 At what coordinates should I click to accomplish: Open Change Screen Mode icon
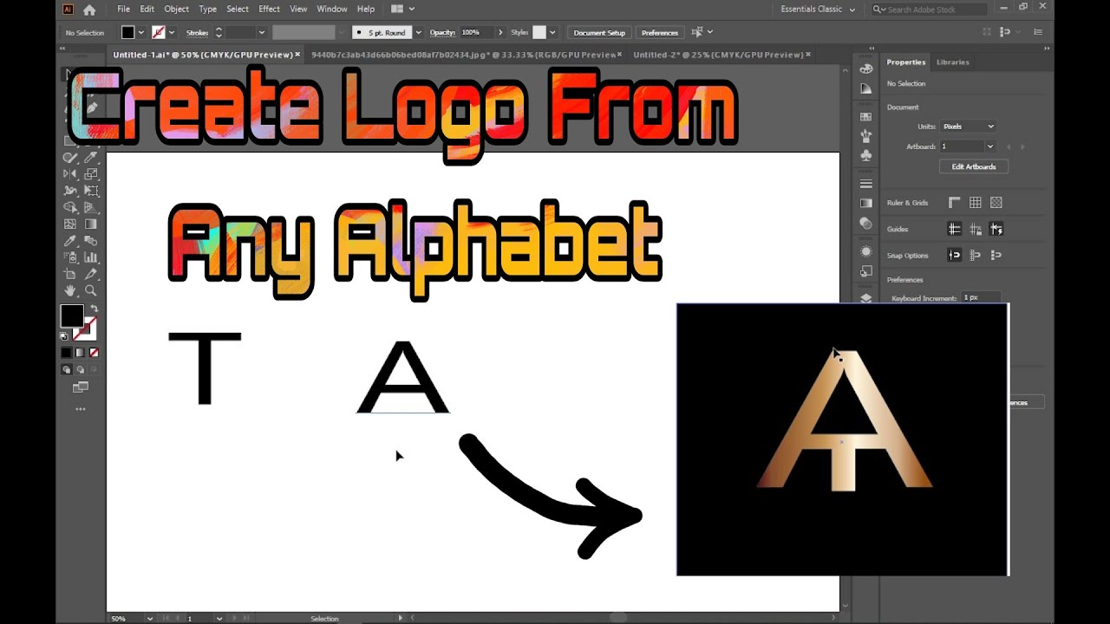pos(81,387)
